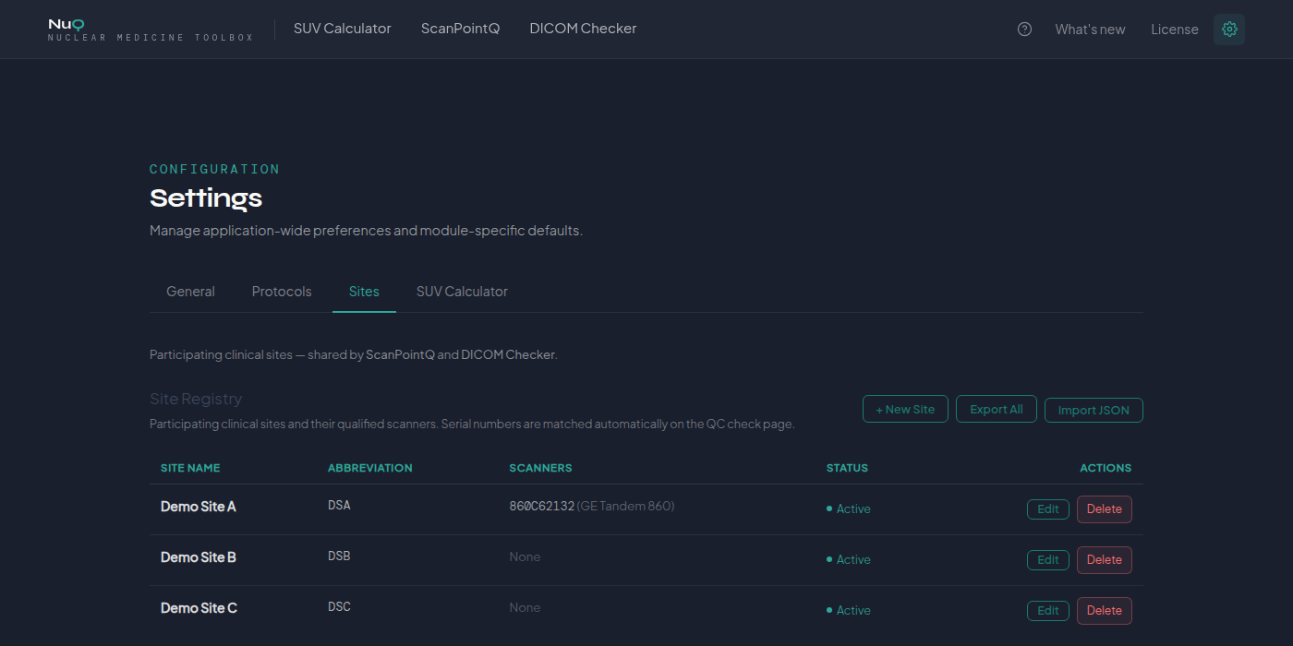This screenshot has width=1293, height=646.
Task: Click the ABBREVIATION column header
Action: point(370,468)
